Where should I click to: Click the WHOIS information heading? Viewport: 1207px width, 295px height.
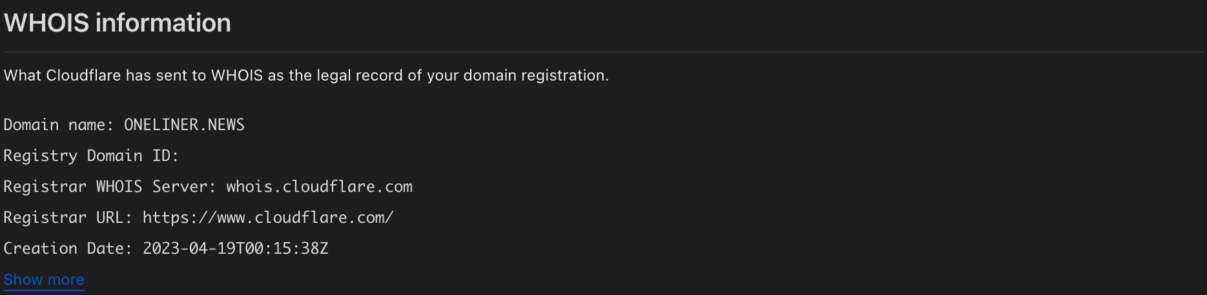click(118, 23)
